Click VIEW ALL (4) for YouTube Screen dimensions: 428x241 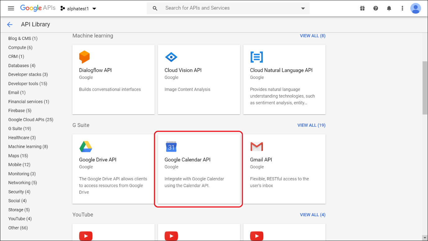312,215
